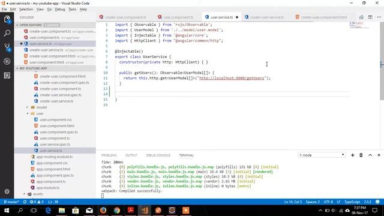The width and height of the screenshot is (384, 216).
Task: Click the open changes icon in editor toolbar
Action: 361,17
